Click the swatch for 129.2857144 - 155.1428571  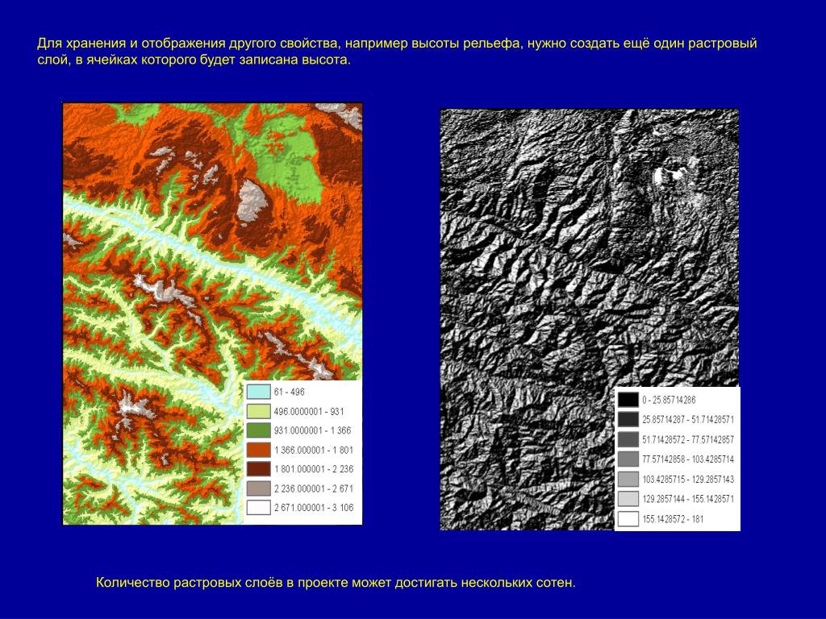click(x=628, y=499)
